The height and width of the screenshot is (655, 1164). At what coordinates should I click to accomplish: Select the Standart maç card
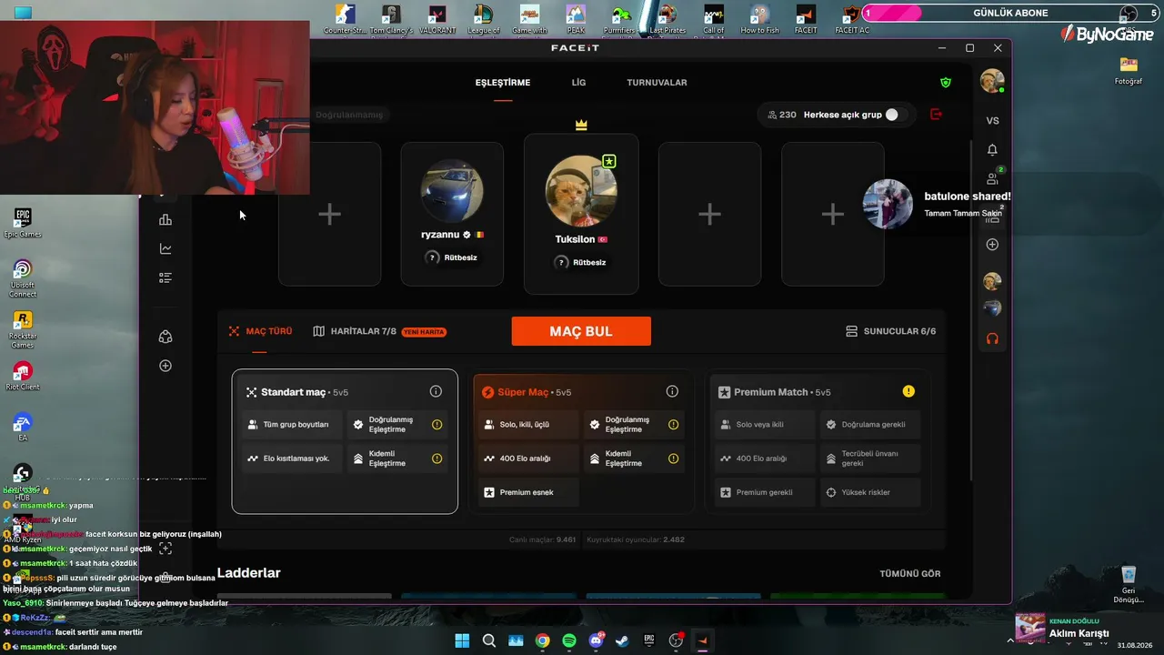click(x=345, y=441)
